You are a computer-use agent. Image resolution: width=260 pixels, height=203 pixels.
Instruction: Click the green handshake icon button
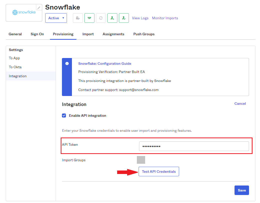click(x=89, y=18)
